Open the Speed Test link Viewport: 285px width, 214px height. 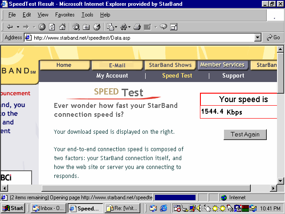coord(177,75)
